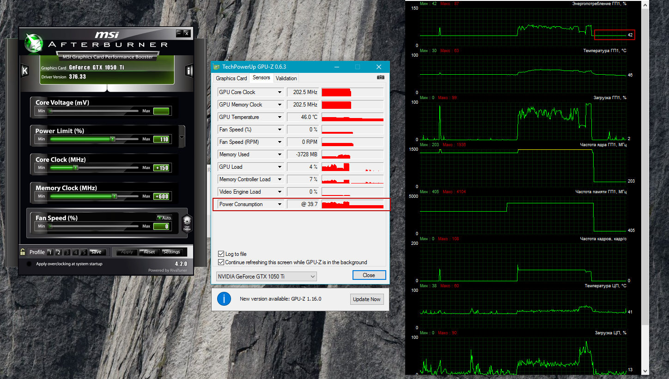Click Reset in MSI Afterburner
The image size is (669, 379).
[149, 252]
